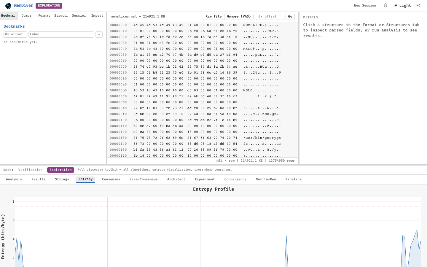This screenshot has height=267, width=427.
Task: Click the Go button
Action: [x=290, y=17]
